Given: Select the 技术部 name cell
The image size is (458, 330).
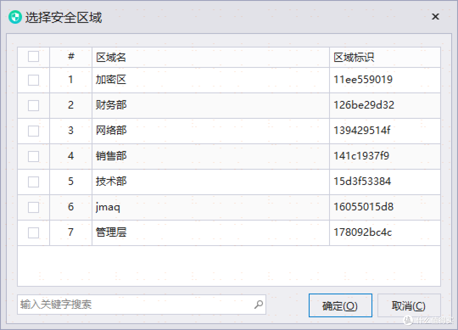Looking at the screenshot, I should coord(211,182).
